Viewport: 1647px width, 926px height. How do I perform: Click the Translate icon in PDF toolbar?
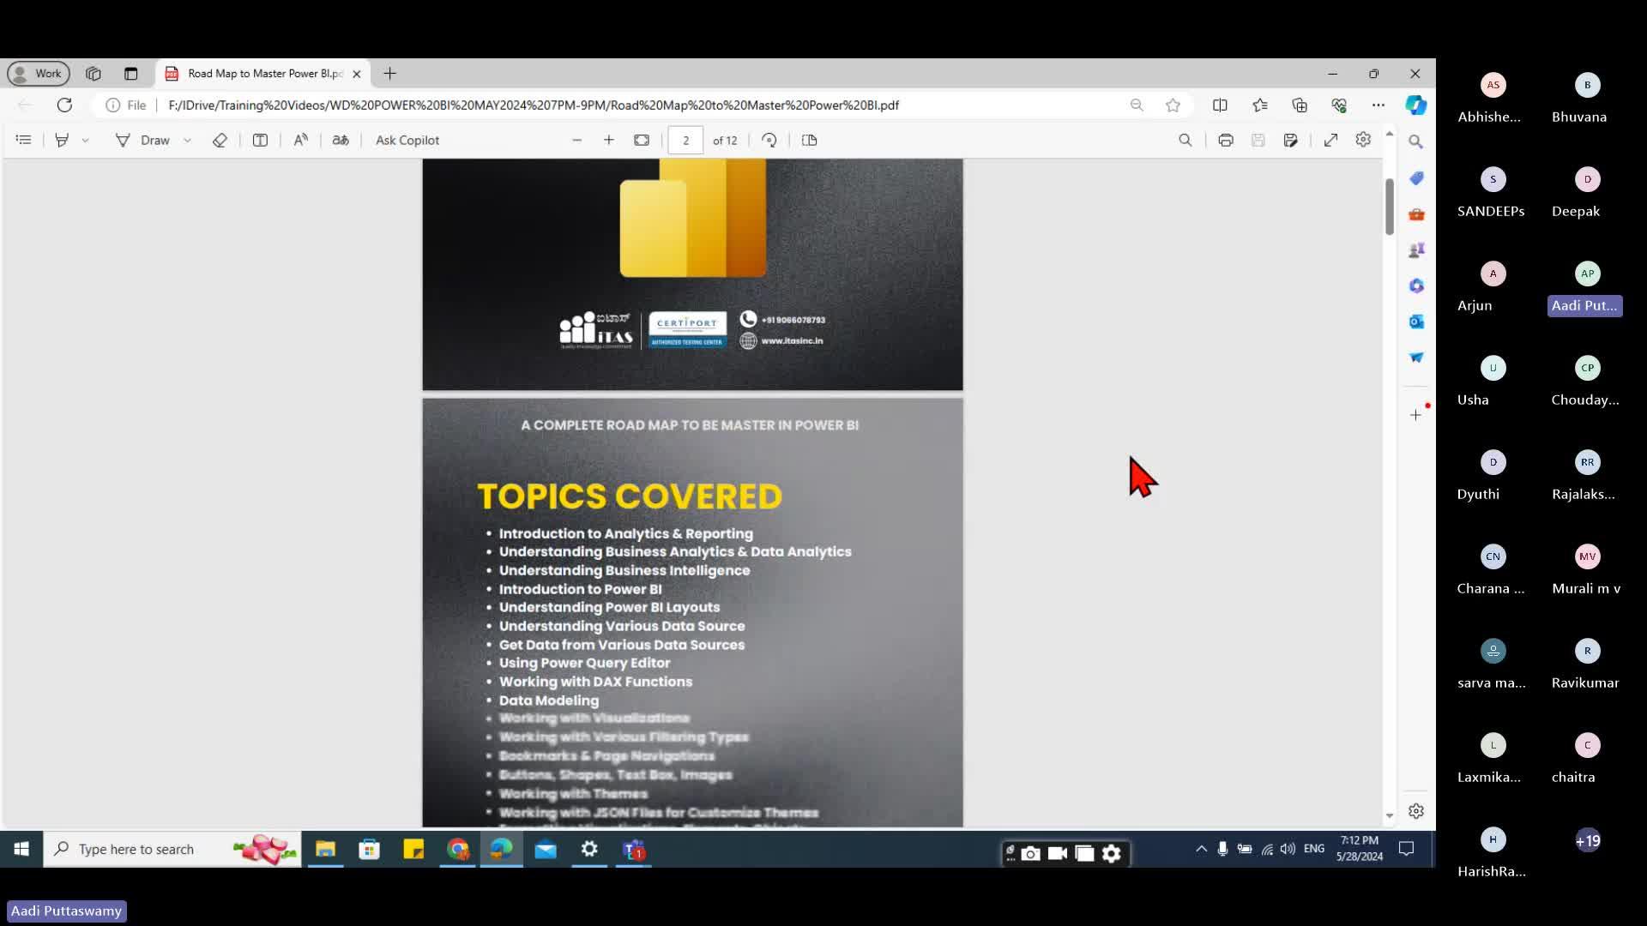point(341,140)
